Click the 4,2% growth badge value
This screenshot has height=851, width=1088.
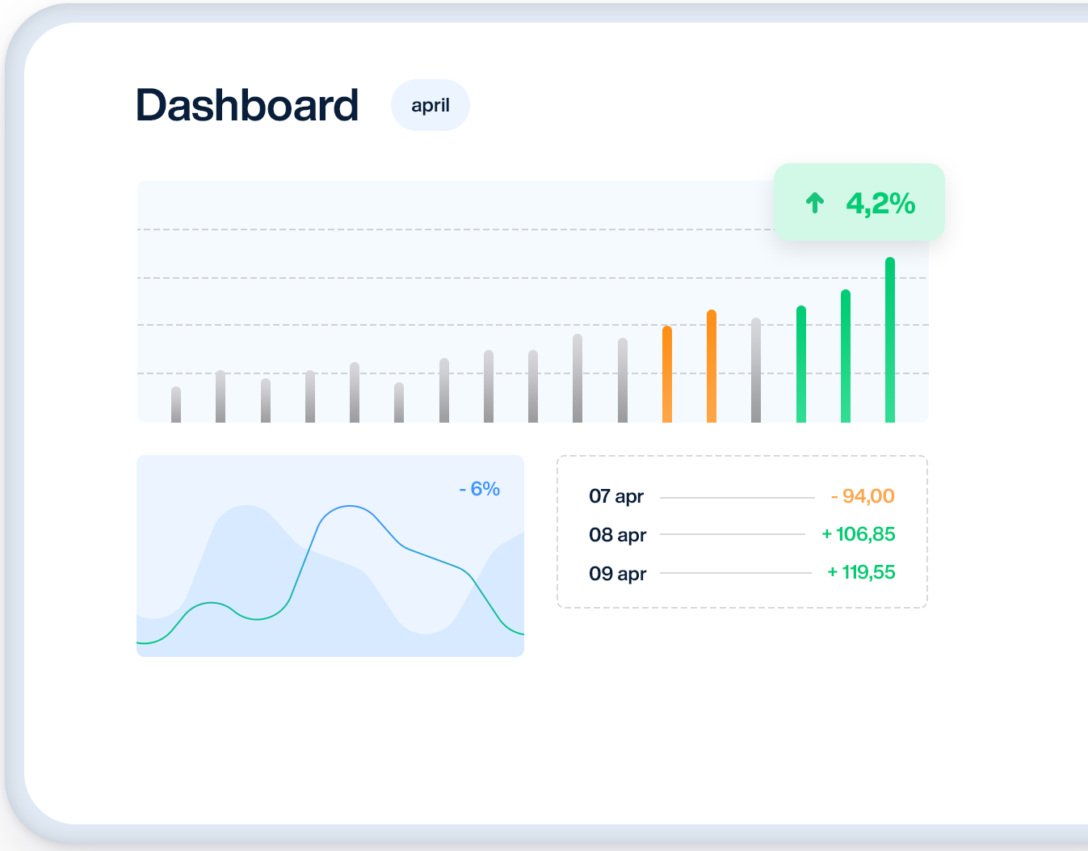880,204
